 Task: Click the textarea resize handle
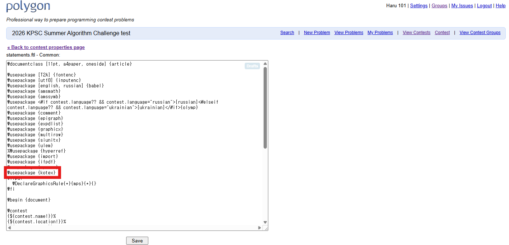click(x=265, y=228)
